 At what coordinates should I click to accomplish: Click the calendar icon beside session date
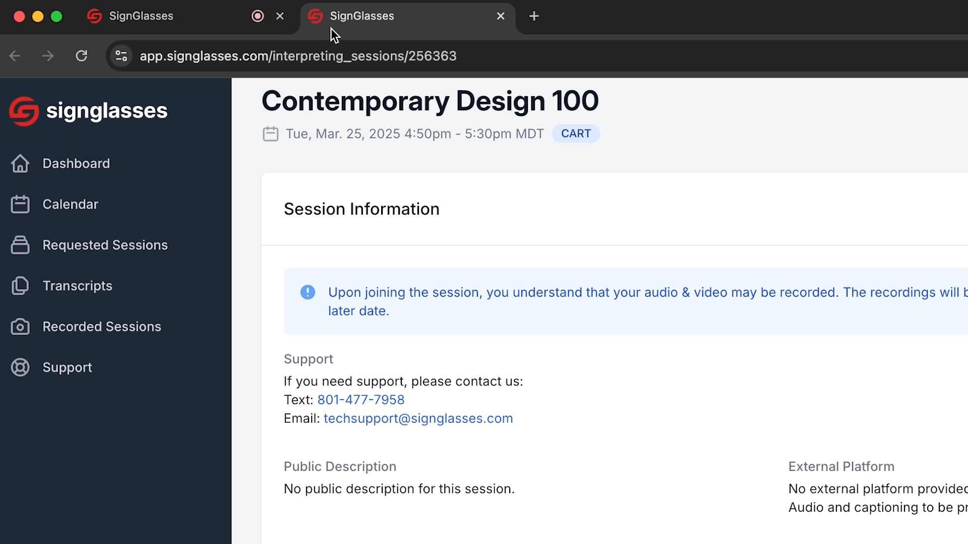[271, 133]
